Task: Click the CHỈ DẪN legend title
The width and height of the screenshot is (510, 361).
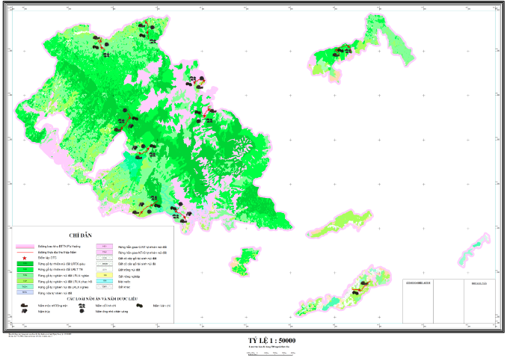Action: [x=82, y=235]
